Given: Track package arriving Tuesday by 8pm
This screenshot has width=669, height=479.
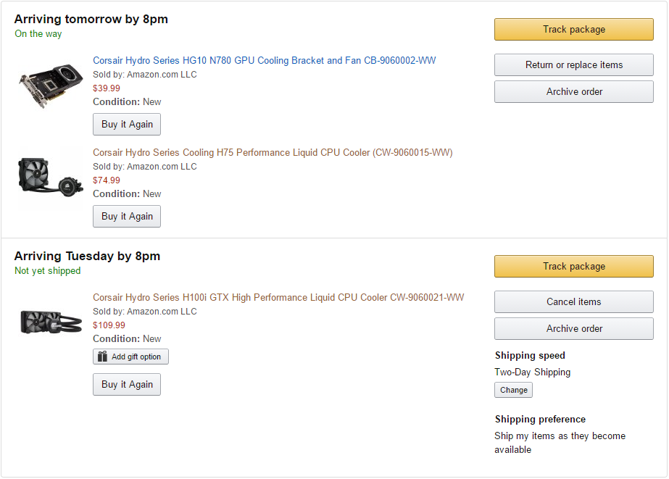Looking at the screenshot, I should click(x=574, y=267).
